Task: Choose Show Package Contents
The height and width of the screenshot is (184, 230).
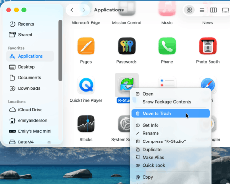Action: (171, 102)
